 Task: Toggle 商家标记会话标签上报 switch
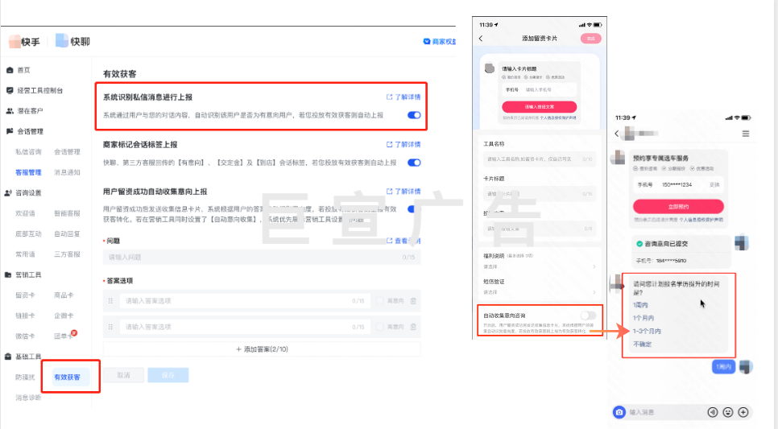(x=414, y=163)
